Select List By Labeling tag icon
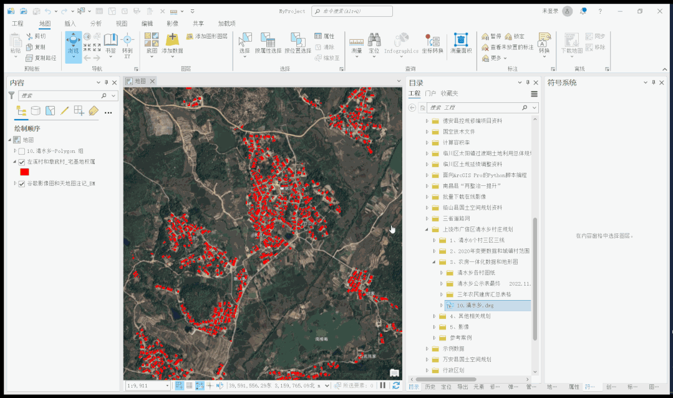 tap(93, 111)
